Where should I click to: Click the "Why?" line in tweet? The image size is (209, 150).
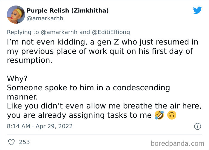pos(17,79)
